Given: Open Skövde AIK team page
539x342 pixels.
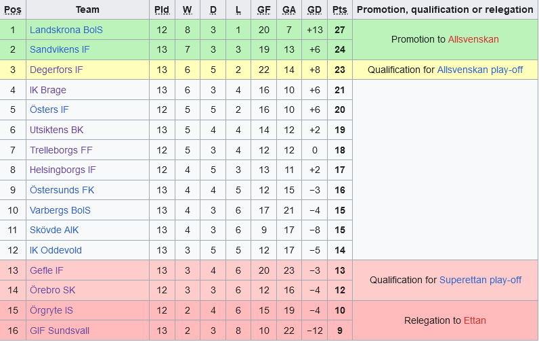Looking at the screenshot, I should click(x=54, y=230).
